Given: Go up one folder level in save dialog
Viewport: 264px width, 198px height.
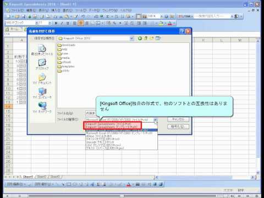Looking at the screenshot, I should click(146, 38).
